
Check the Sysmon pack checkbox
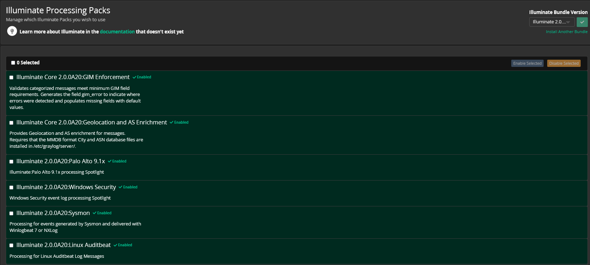click(x=11, y=213)
